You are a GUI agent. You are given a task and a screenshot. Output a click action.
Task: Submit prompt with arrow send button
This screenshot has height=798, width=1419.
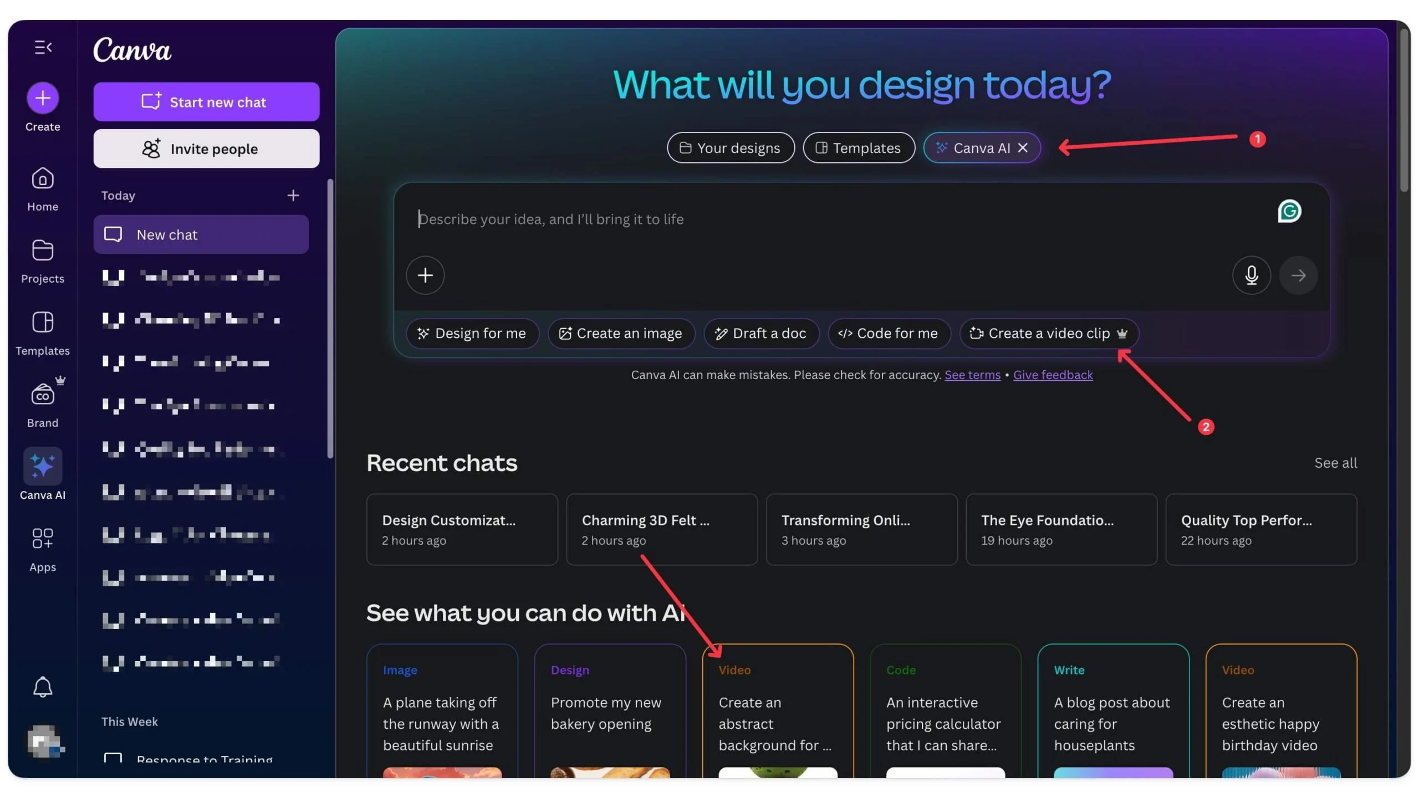coord(1298,275)
